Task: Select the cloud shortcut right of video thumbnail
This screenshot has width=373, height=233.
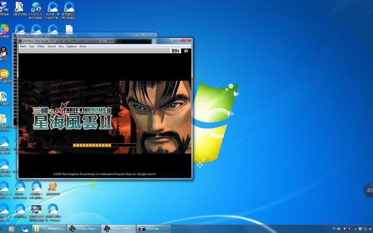Action: tap(53, 213)
